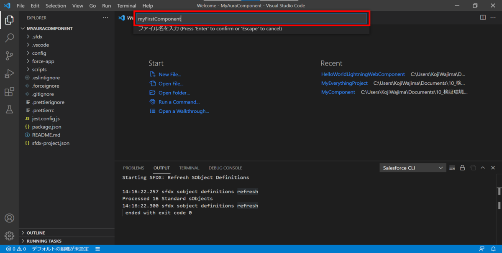Click the output panel scrollbar

coord(499,198)
